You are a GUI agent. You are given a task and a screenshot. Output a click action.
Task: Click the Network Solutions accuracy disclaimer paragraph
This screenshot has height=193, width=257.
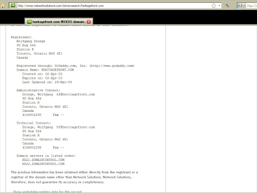(x=74, y=177)
